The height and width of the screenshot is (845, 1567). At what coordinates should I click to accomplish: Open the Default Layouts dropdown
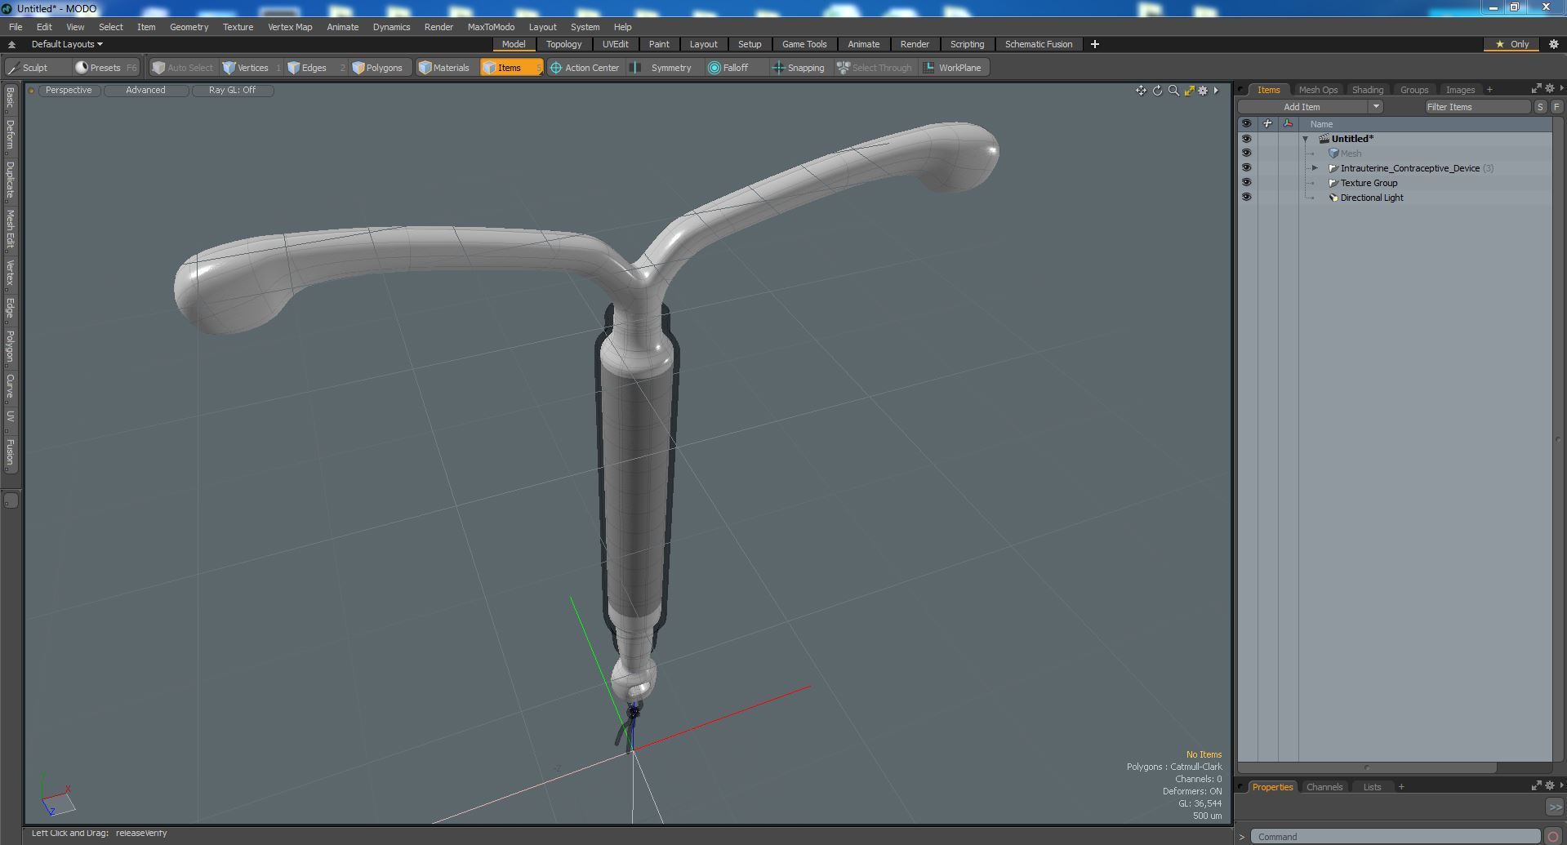tap(67, 44)
